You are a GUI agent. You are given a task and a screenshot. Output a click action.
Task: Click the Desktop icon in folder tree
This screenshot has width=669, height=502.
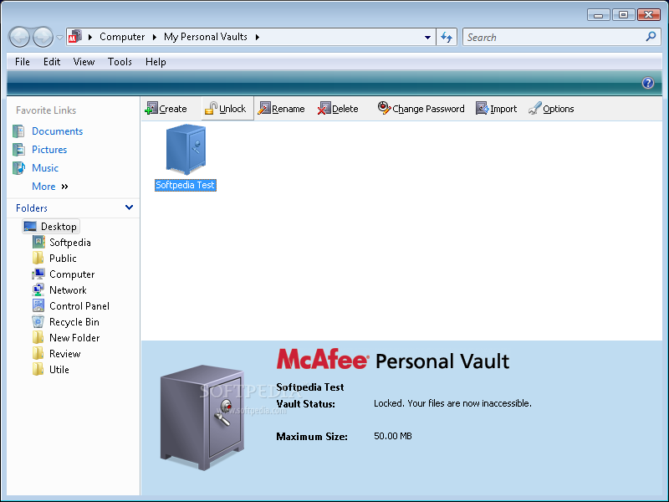pos(30,226)
